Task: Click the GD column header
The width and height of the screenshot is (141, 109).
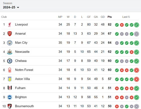Action: pyautogui.click(x=103, y=17)
